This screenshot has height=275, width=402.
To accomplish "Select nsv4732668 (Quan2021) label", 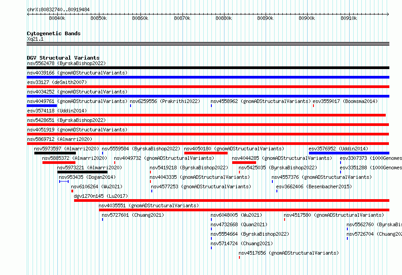I will pyautogui.click(x=239, y=224).
